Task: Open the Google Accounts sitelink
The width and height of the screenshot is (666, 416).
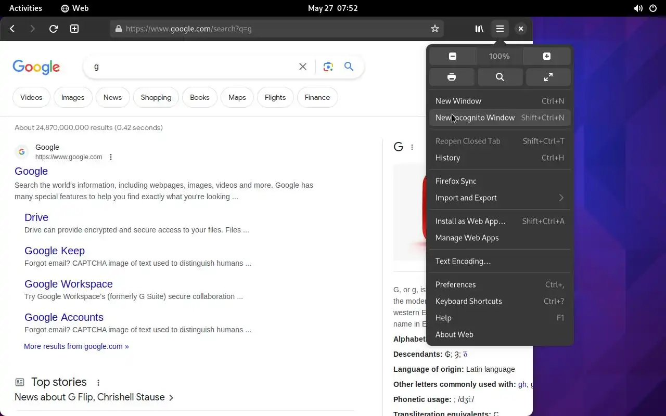Action: click(64, 317)
